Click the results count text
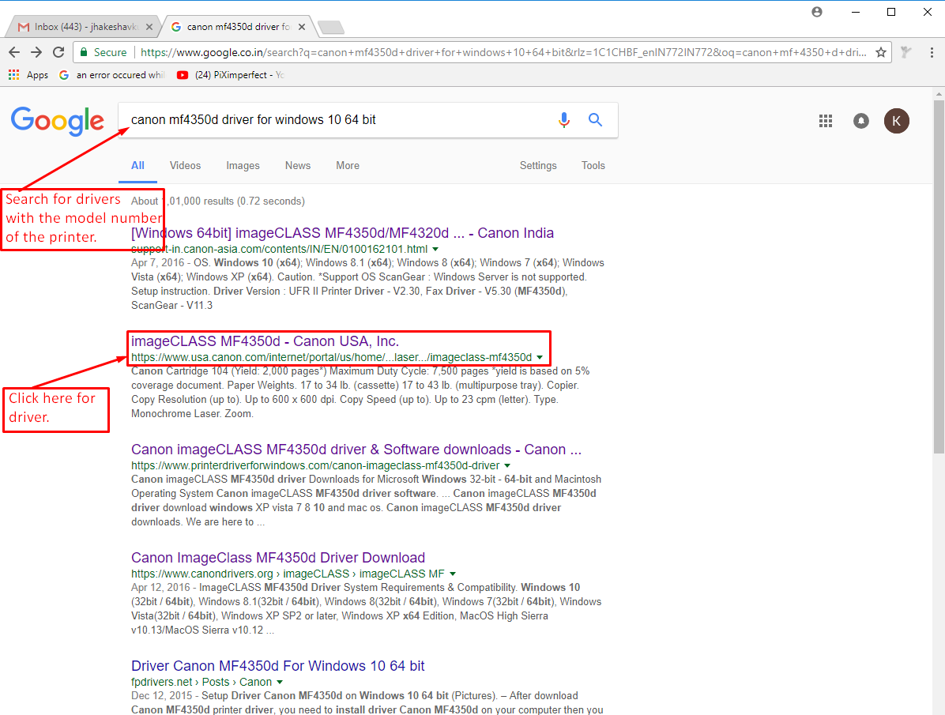 (218, 201)
